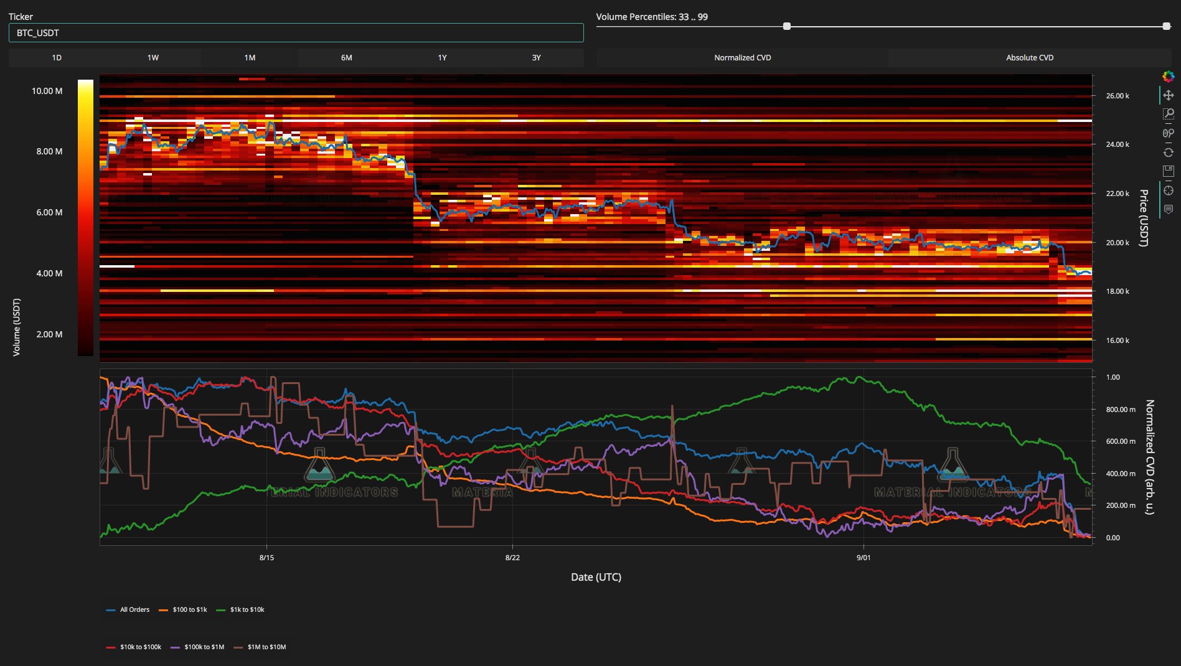Click the Ticker input field with BTC_USDT
Image resolution: width=1181 pixels, height=666 pixels.
click(296, 33)
